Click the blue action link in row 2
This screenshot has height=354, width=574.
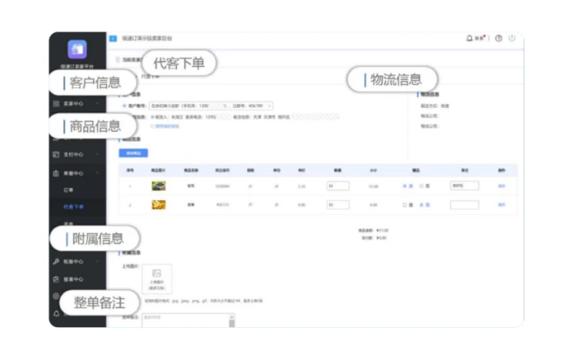502,205
